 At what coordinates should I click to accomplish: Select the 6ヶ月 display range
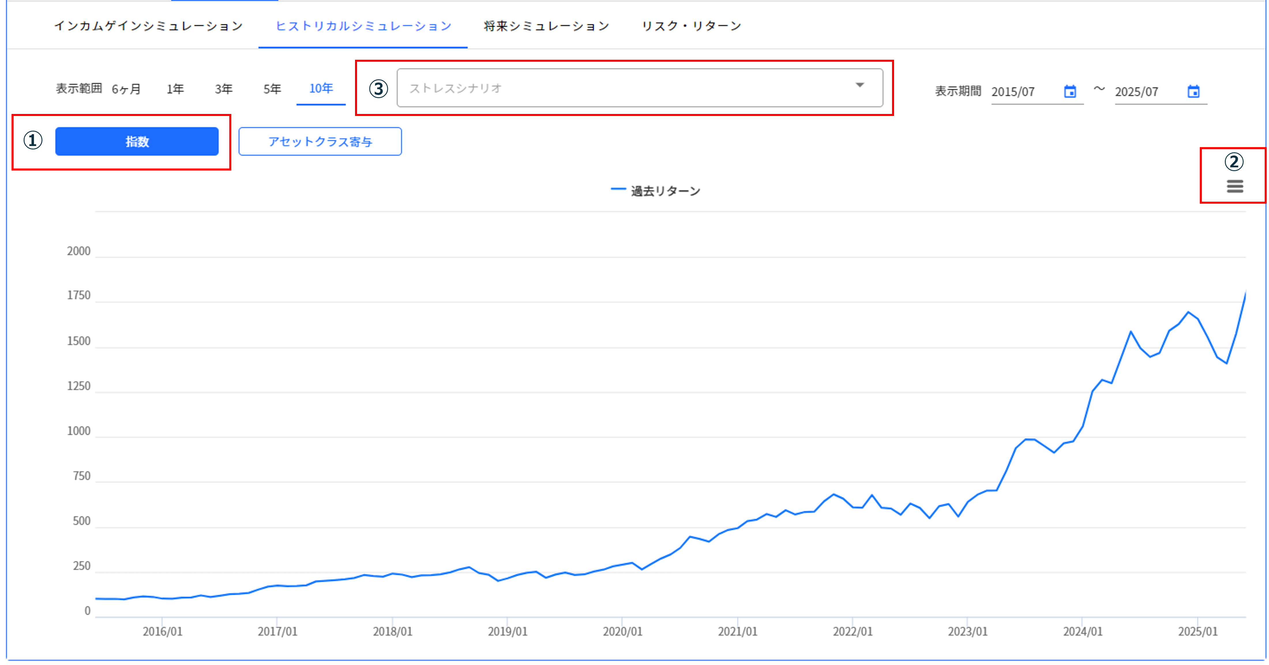point(126,89)
